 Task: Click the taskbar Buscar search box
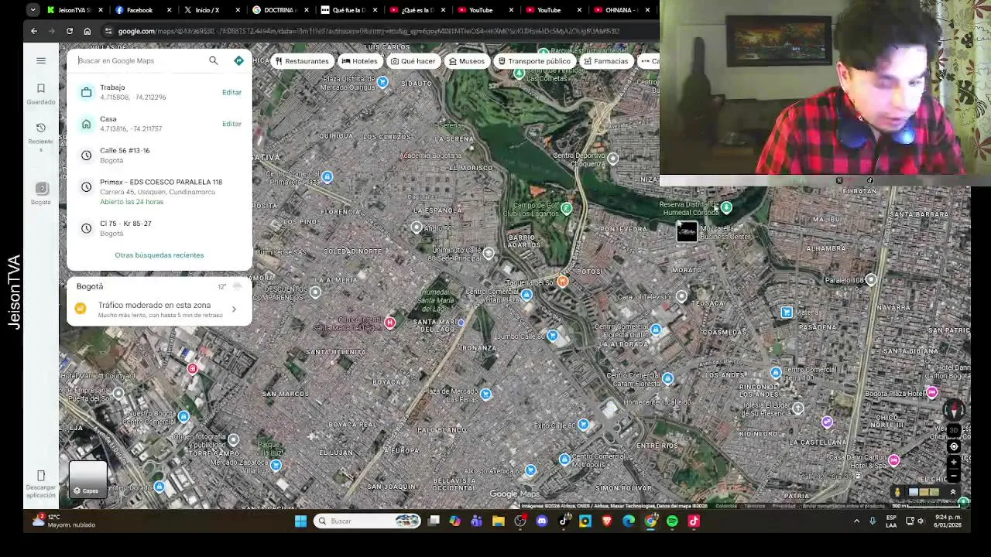coord(367,521)
